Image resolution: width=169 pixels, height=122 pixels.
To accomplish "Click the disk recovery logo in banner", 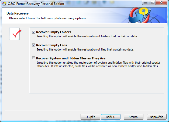I will coord(140,15).
